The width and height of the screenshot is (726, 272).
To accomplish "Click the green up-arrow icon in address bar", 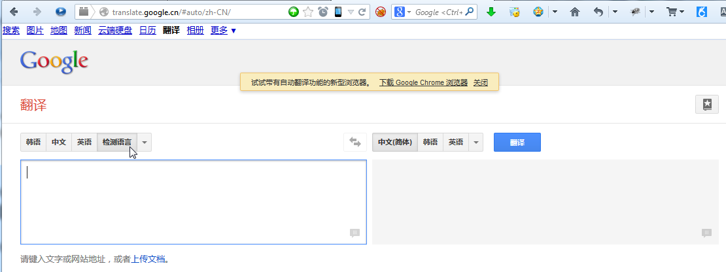I will (294, 12).
